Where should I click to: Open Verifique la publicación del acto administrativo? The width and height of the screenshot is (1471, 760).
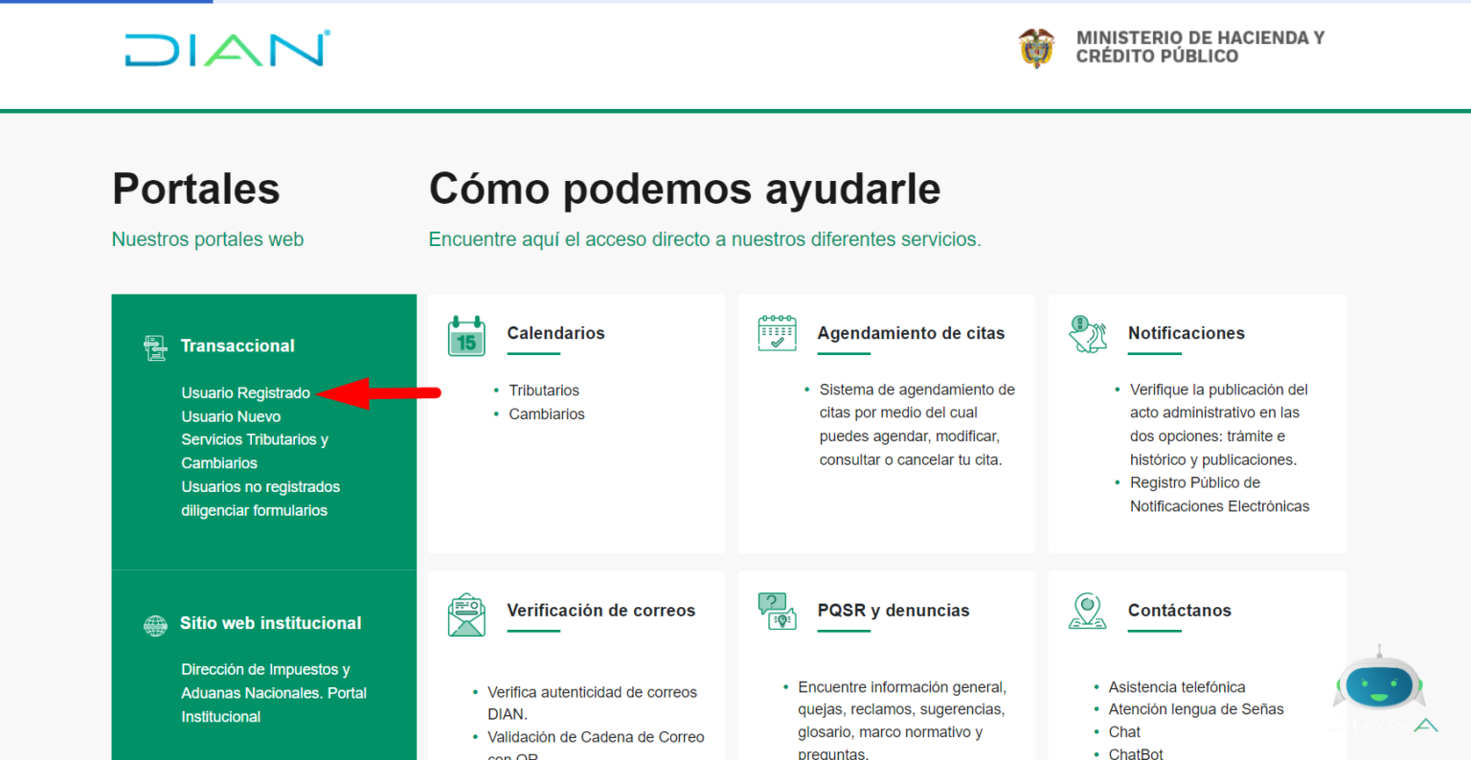click(x=1219, y=425)
